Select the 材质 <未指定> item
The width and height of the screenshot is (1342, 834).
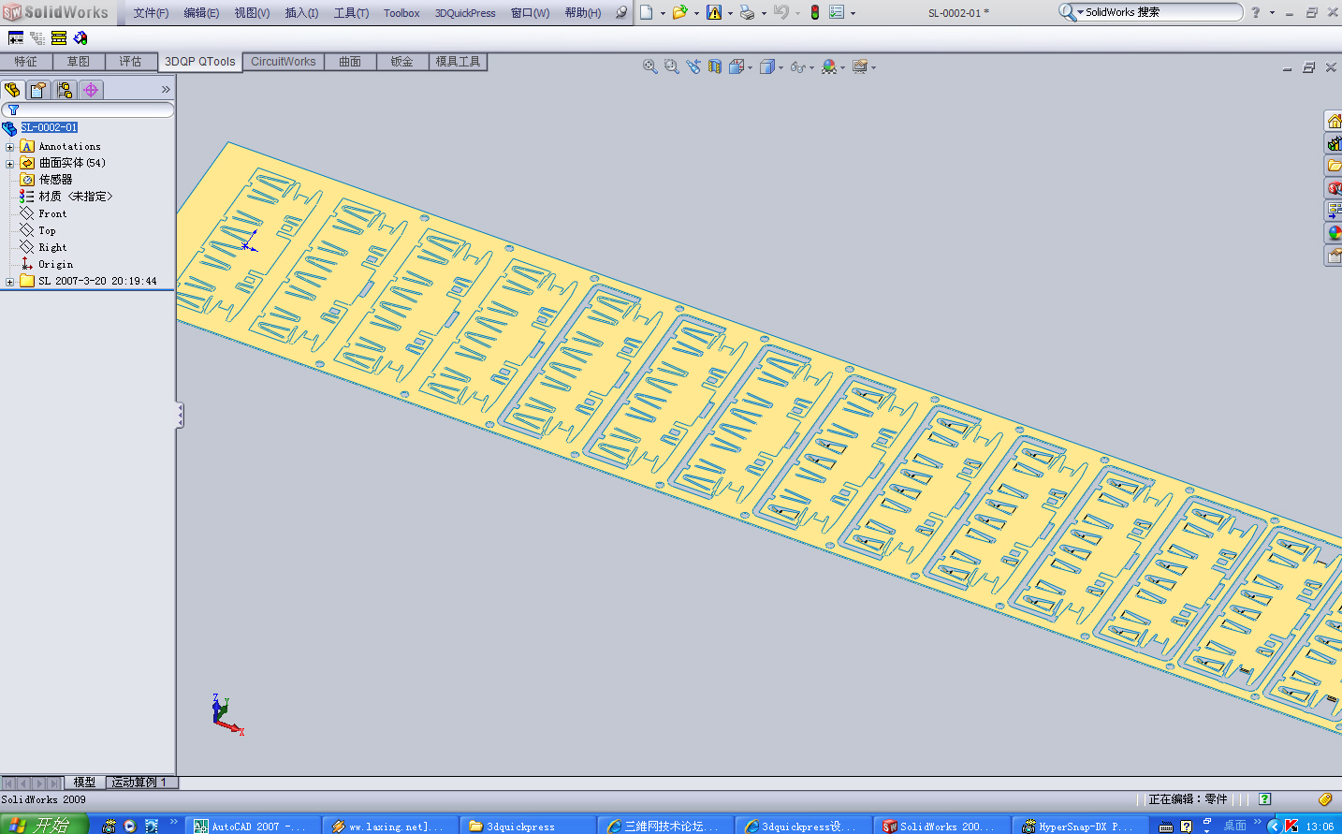tap(75, 197)
